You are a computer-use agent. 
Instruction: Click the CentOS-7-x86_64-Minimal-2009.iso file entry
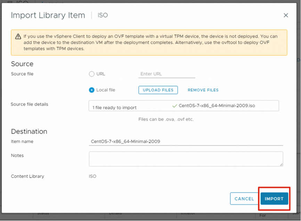[217, 105]
